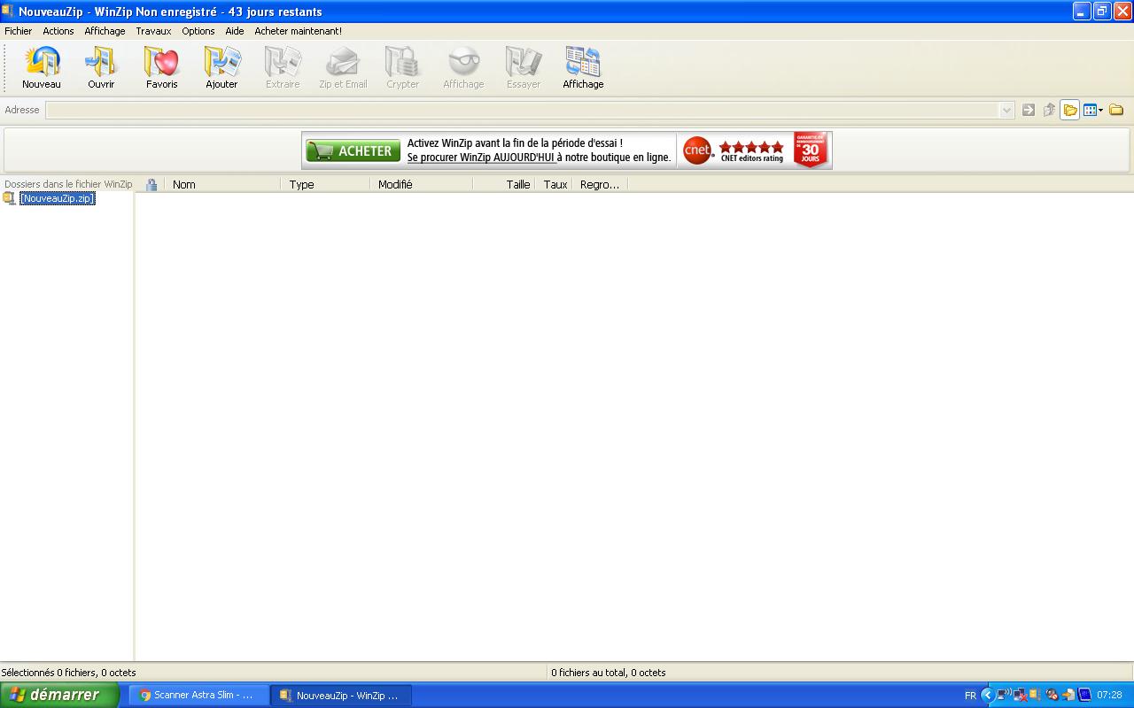Click the Crypter toolbar icon

[402, 67]
